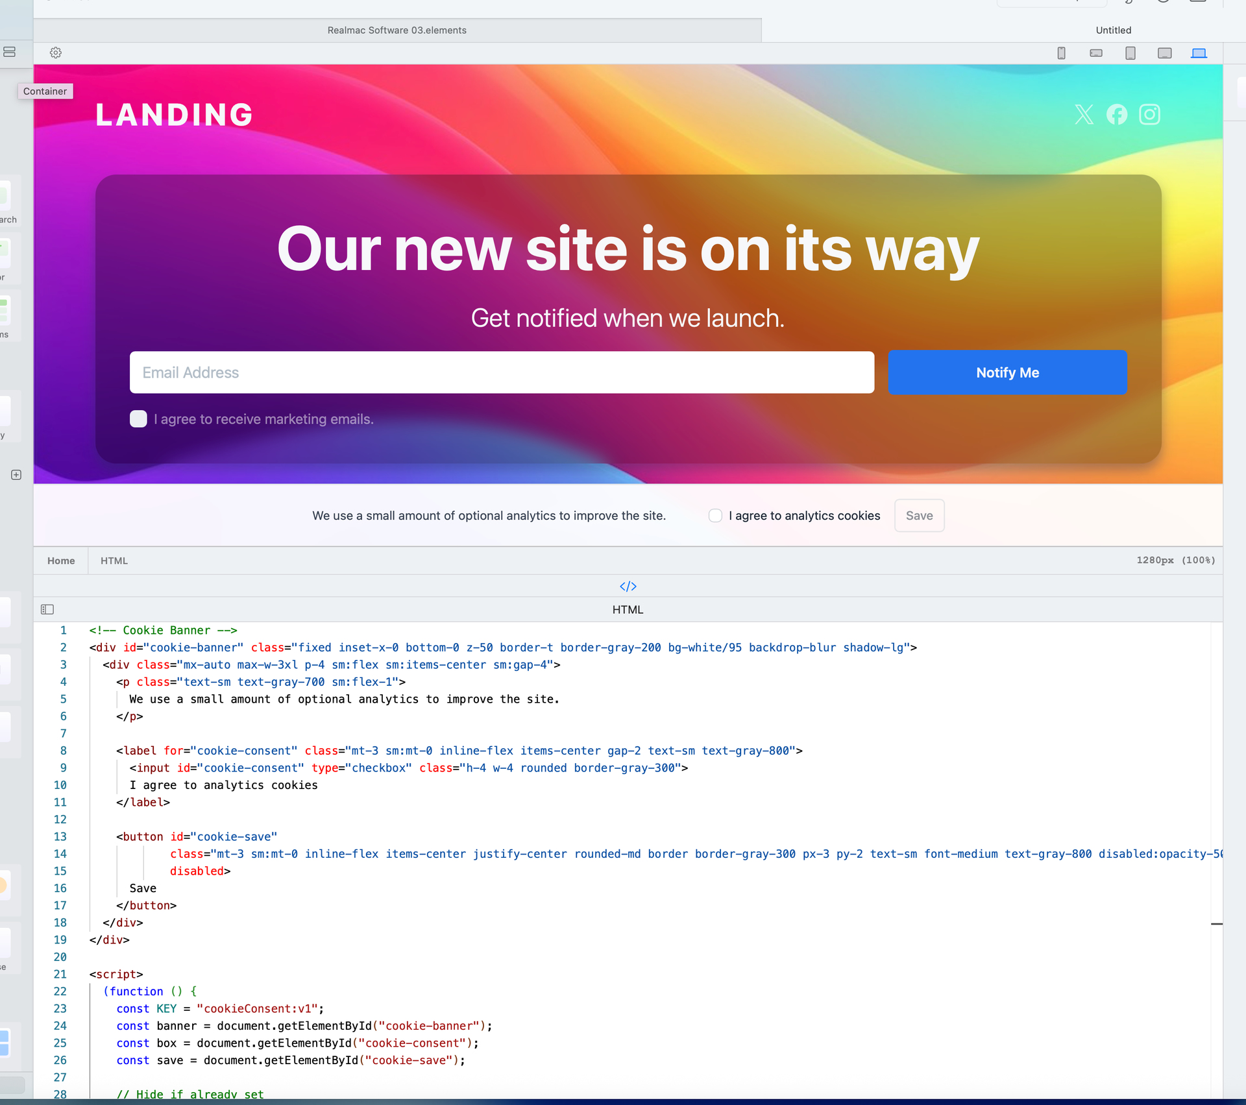Tick the marketing emails agreement checkbox
This screenshot has height=1105, width=1246.
tap(138, 419)
